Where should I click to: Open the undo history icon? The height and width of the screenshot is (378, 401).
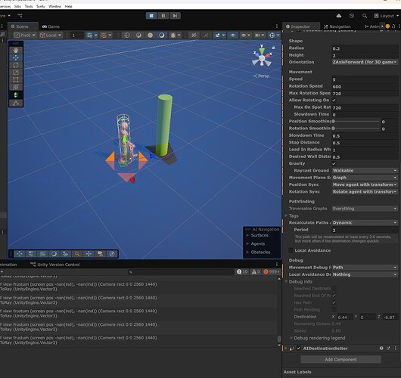pos(352,16)
